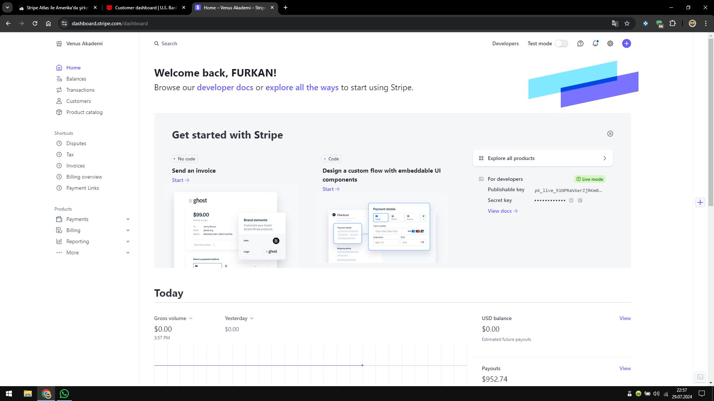Open the Yesterday comparison dropdown
714x401 pixels.
click(239, 318)
